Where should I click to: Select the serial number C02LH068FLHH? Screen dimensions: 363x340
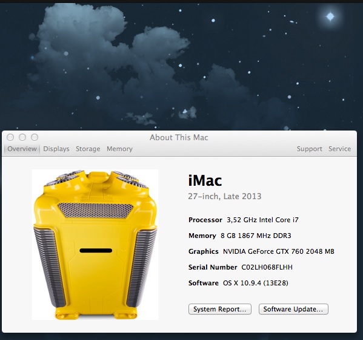[267, 267]
